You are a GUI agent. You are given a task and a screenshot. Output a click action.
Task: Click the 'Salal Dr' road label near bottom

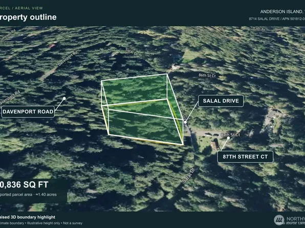click(188, 175)
